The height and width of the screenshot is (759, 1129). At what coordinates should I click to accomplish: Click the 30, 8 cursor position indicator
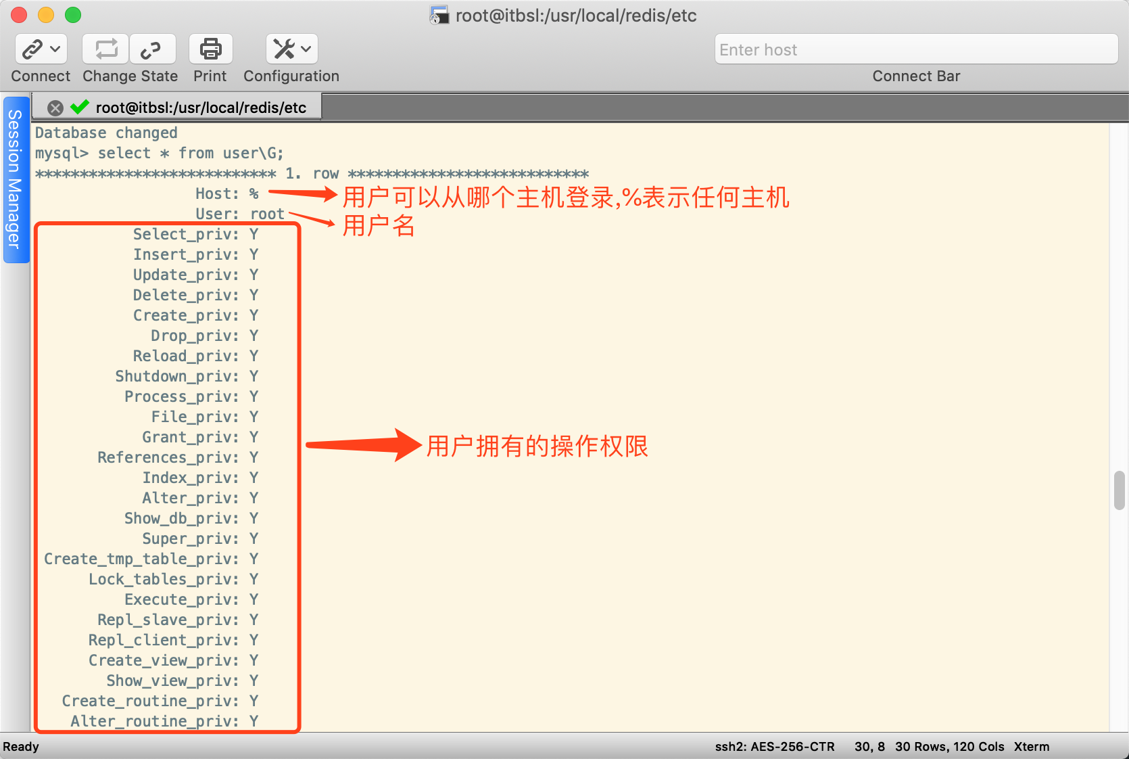(869, 746)
